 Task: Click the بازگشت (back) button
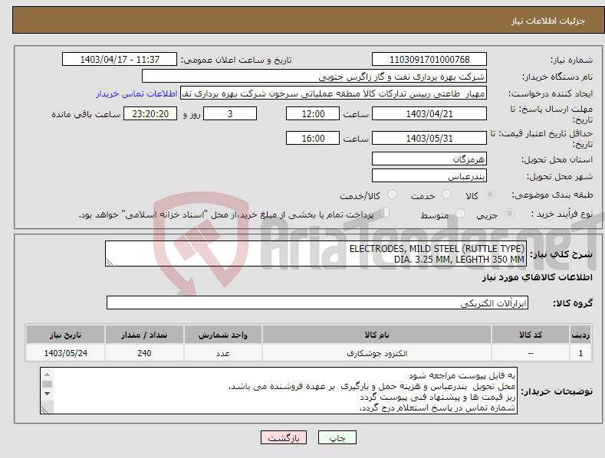pos(284,437)
